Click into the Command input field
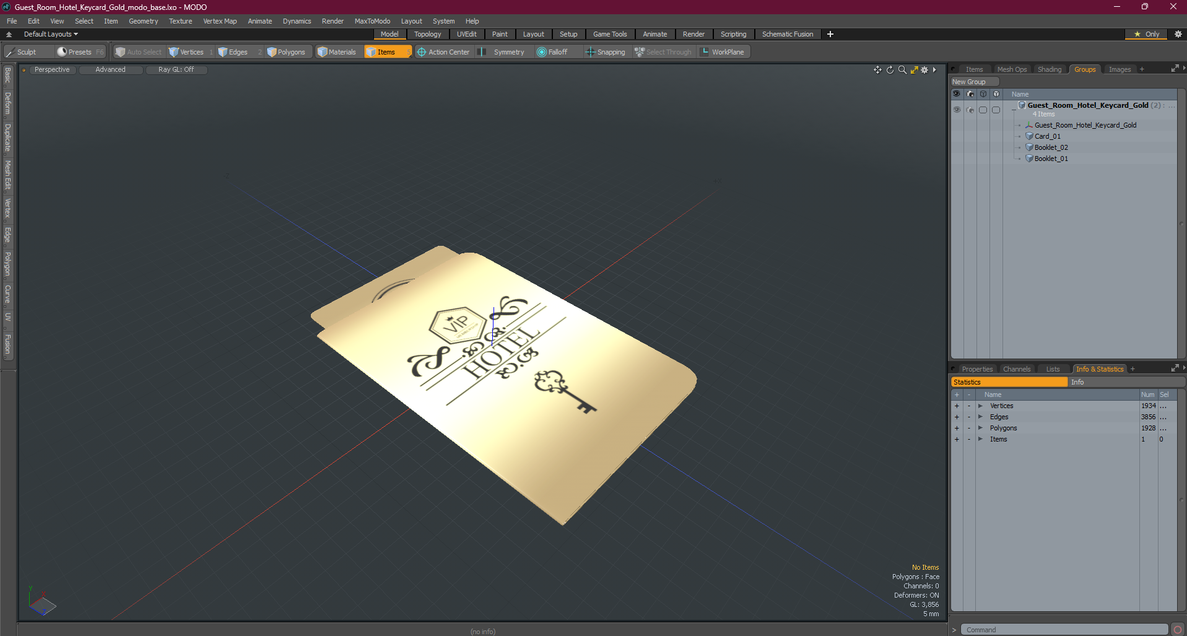The width and height of the screenshot is (1187, 636). [1064, 630]
